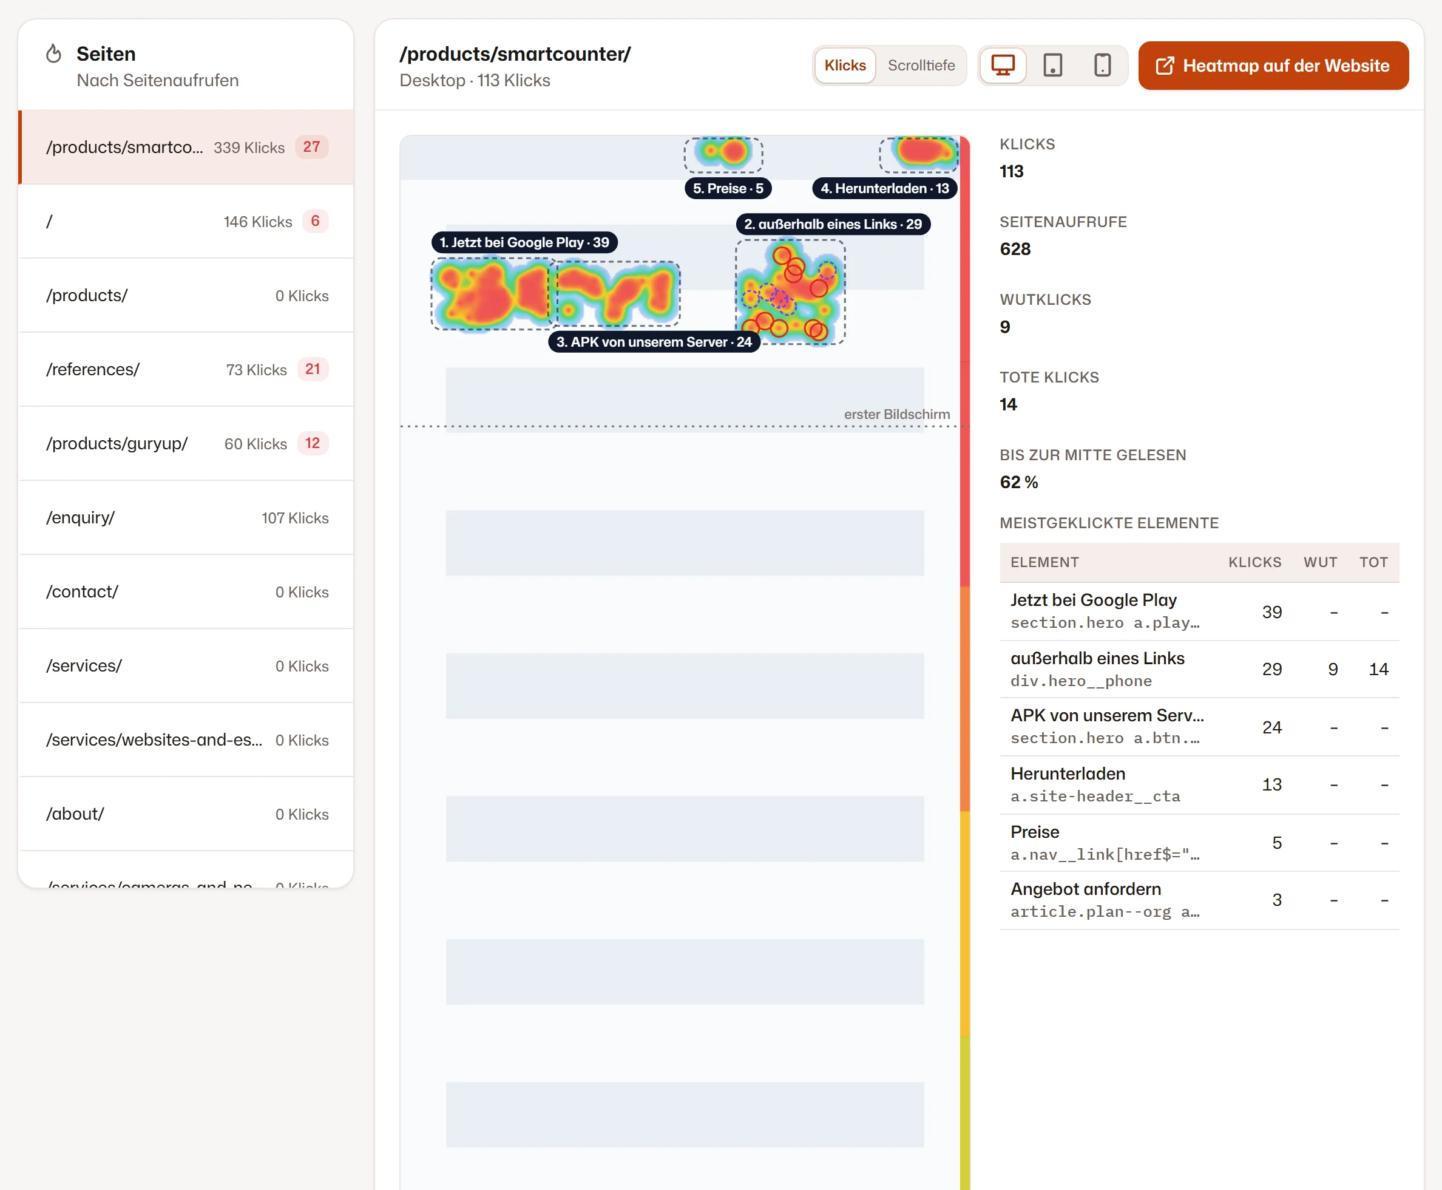Click heatmap label '3. APK von unserem Server · 24'

[x=654, y=342]
